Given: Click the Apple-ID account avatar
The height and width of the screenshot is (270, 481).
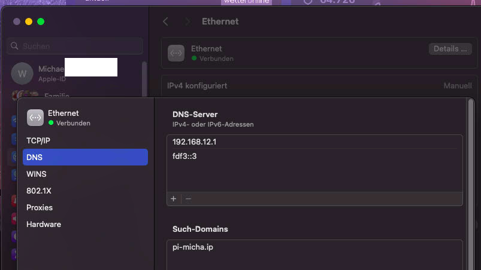Looking at the screenshot, I should click(23, 73).
